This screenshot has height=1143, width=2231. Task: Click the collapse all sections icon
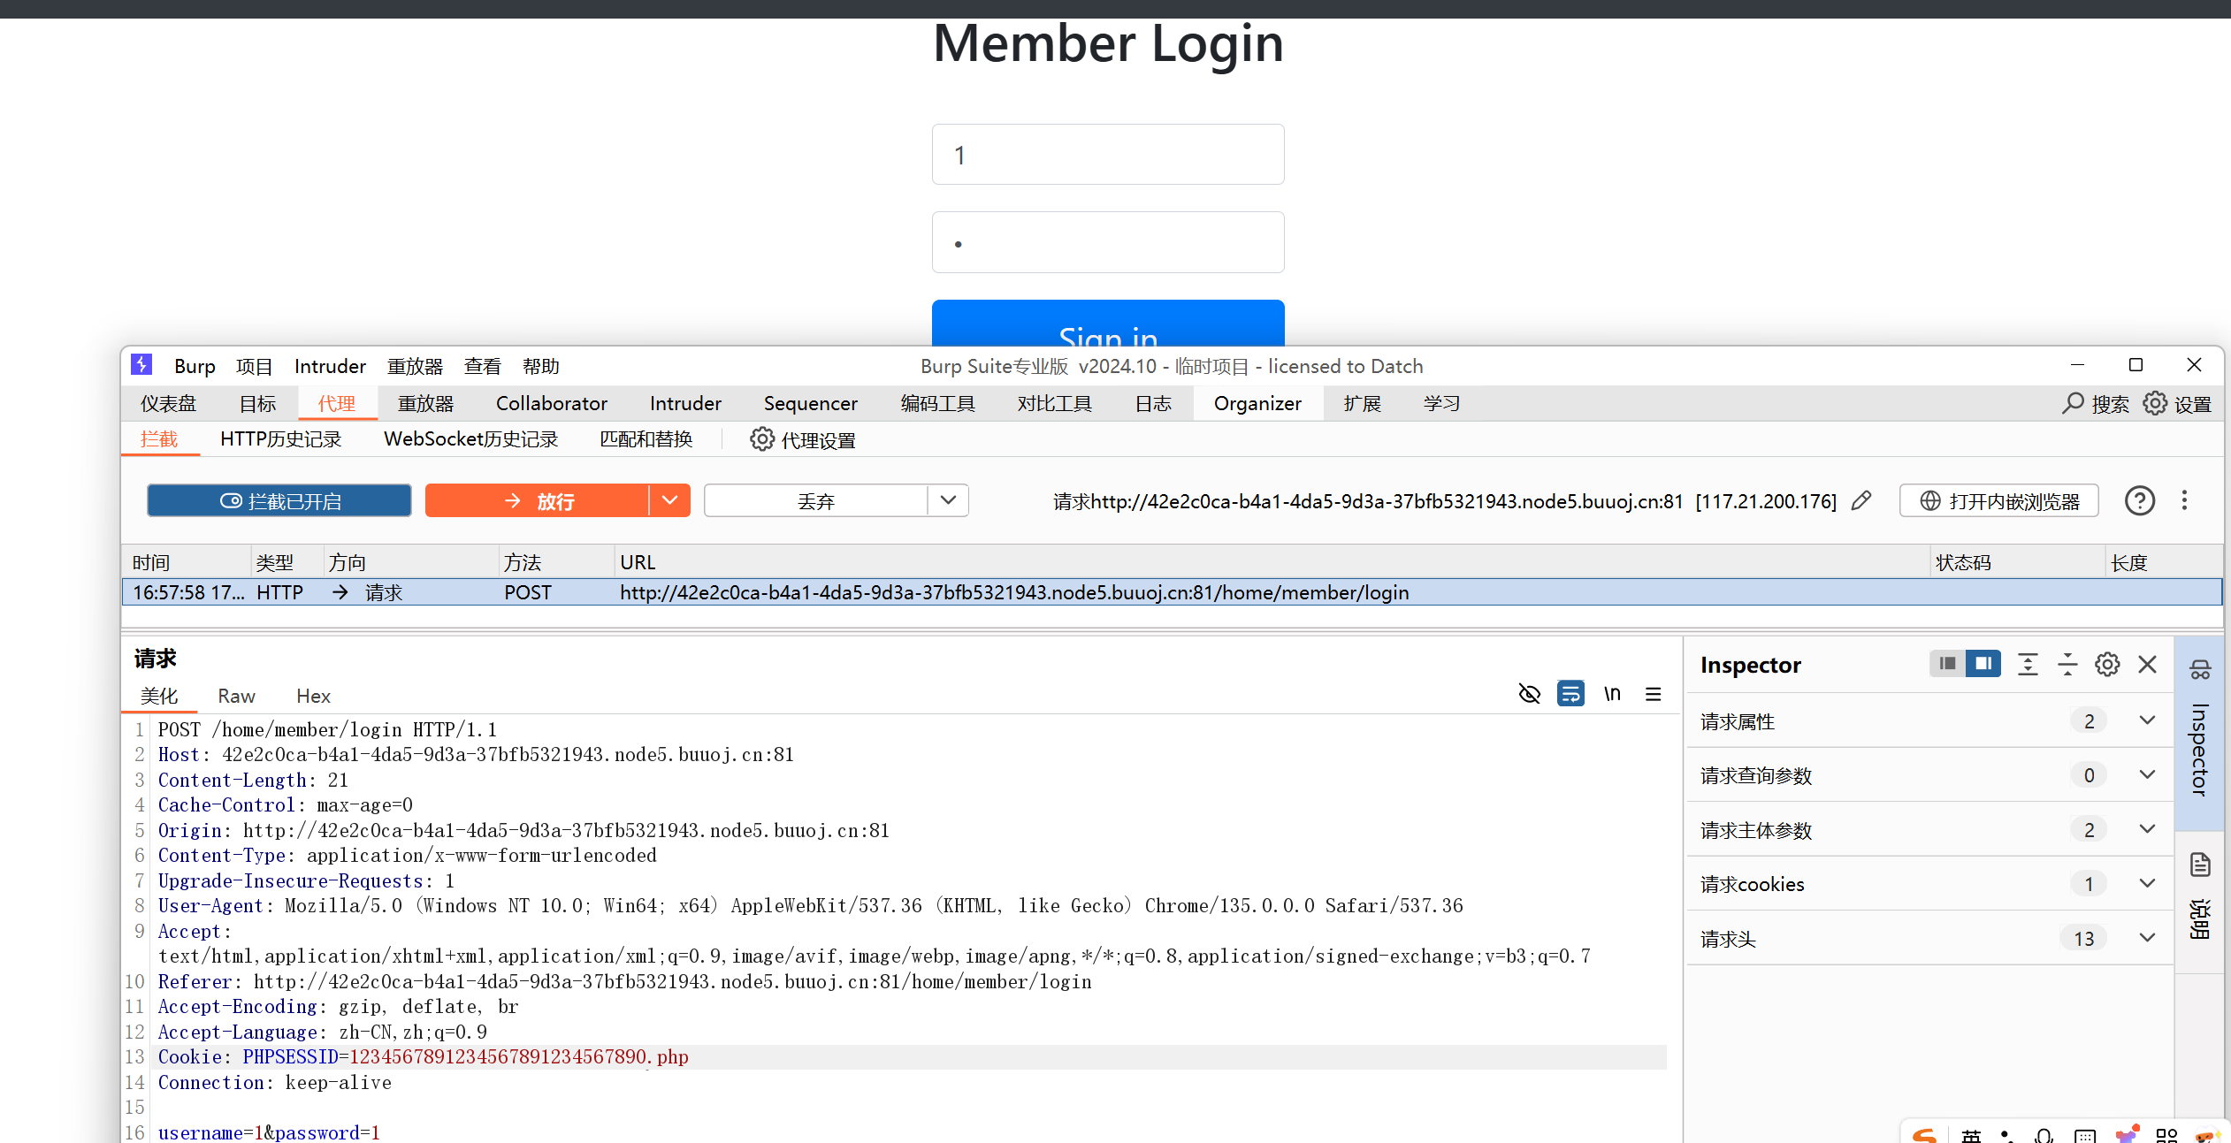tap(2067, 665)
